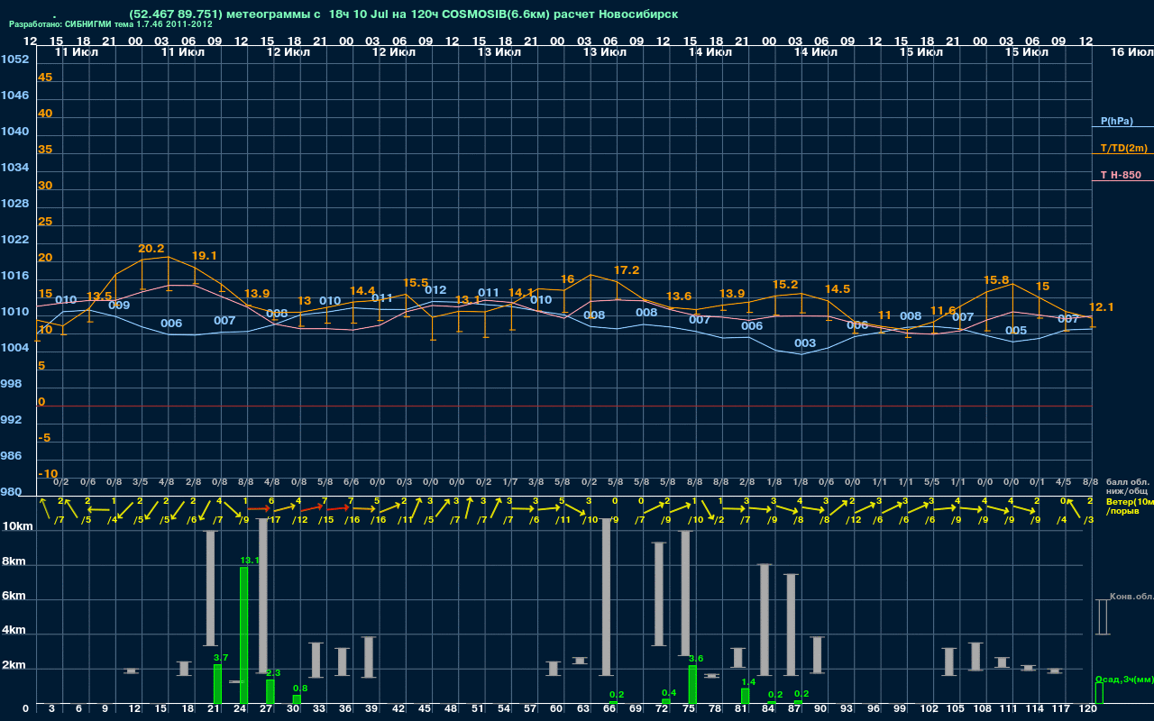Viewport: 1154px width, 721px height.
Task: Click the pink T H-850 legend line
Action: (1122, 181)
